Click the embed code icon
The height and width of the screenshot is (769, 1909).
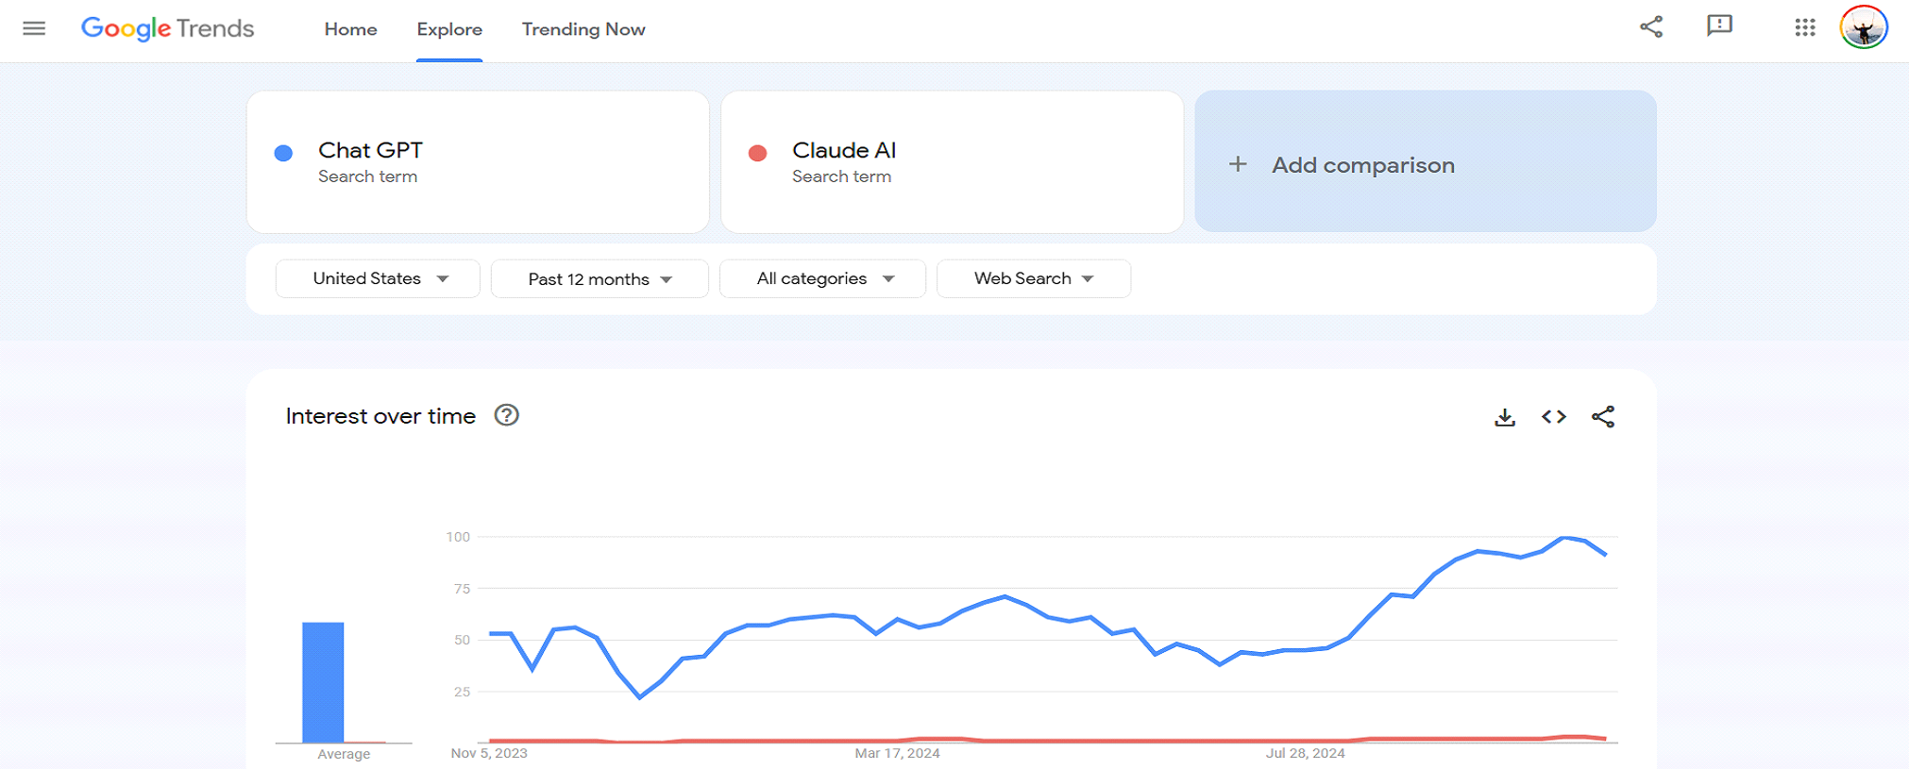click(1554, 417)
